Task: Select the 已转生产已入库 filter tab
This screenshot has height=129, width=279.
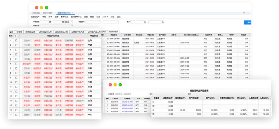Action: (x=94, y=32)
